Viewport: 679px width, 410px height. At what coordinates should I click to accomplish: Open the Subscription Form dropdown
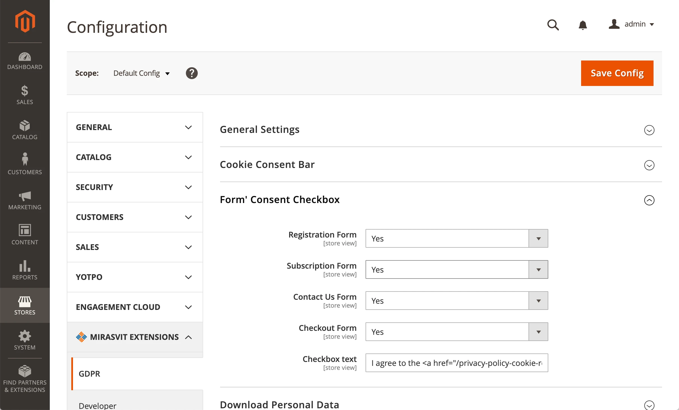[456, 269]
